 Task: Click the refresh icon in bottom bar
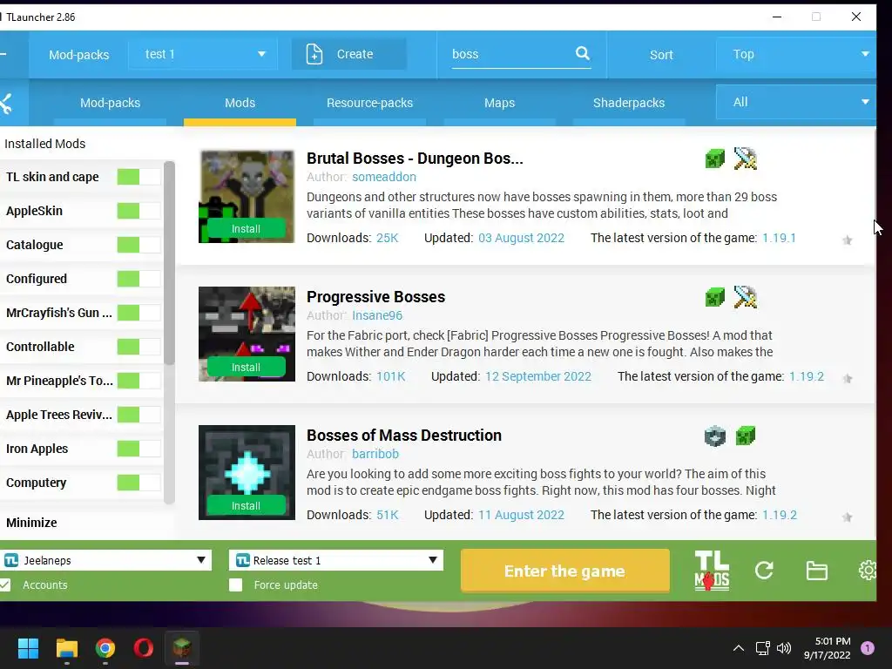click(764, 570)
